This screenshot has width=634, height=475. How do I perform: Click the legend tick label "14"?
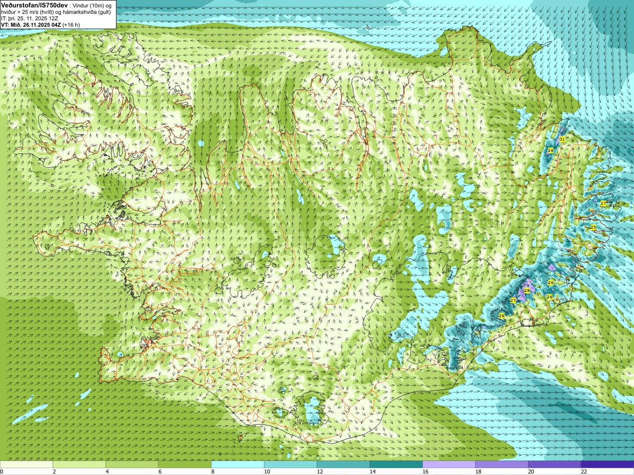tap(373, 472)
